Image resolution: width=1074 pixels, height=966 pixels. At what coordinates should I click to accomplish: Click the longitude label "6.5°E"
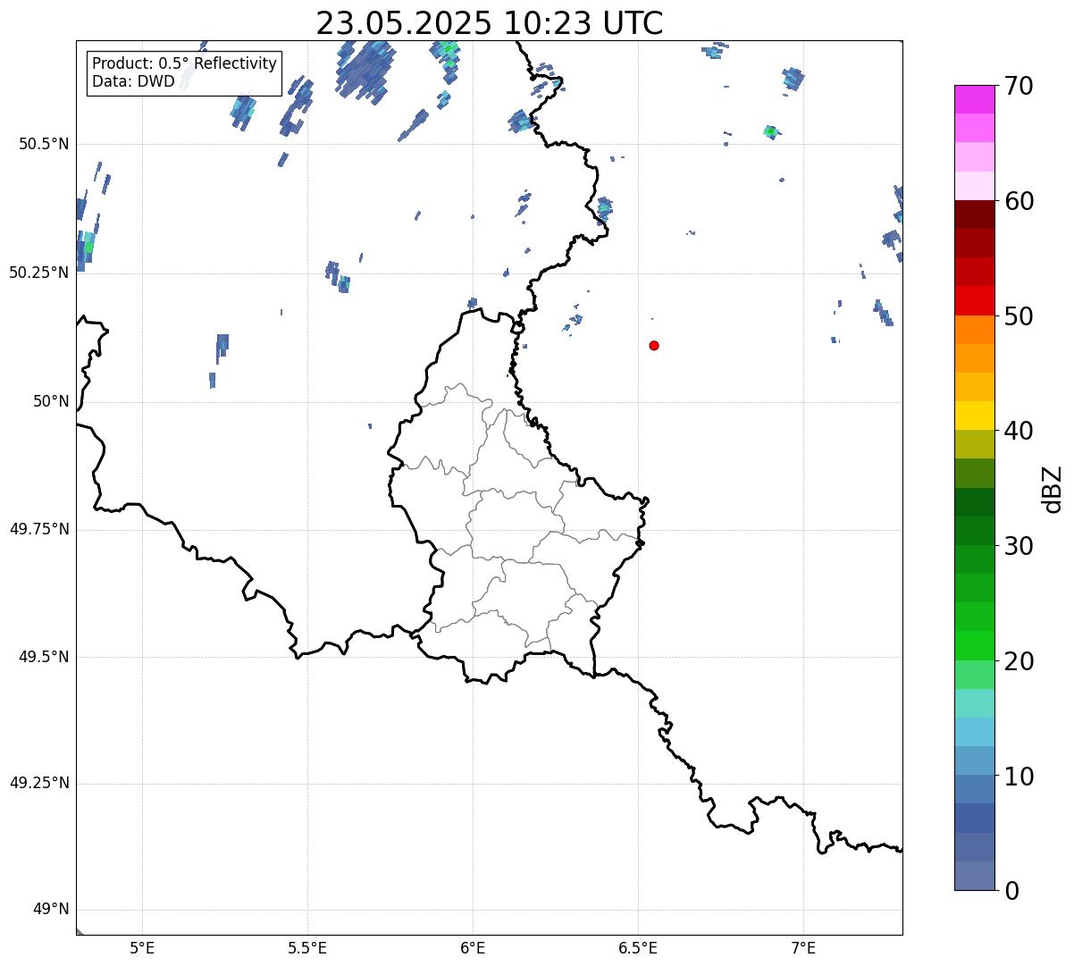pos(638,948)
